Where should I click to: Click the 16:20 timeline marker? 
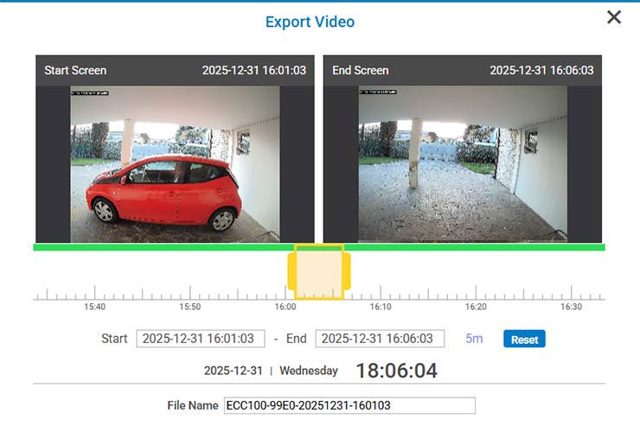pyautogui.click(x=476, y=306)
